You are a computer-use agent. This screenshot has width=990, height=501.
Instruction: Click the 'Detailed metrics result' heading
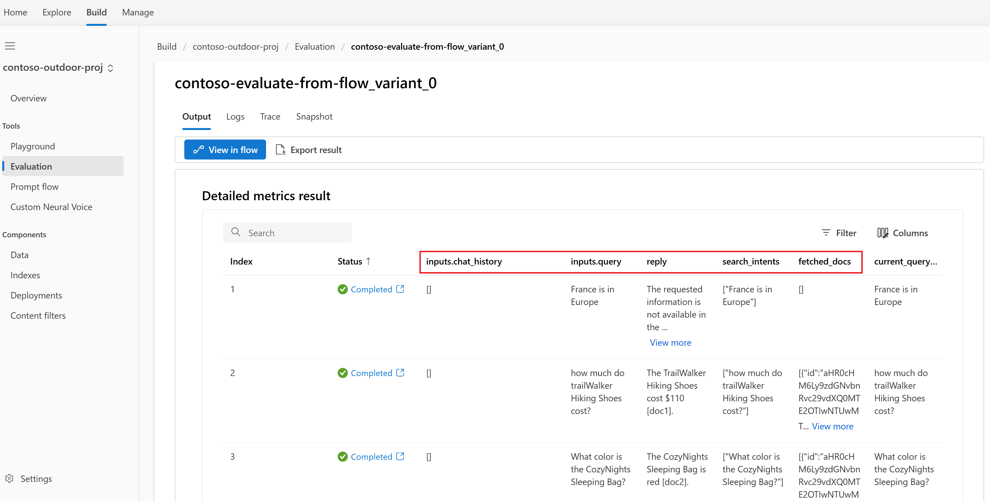point(266,196)
